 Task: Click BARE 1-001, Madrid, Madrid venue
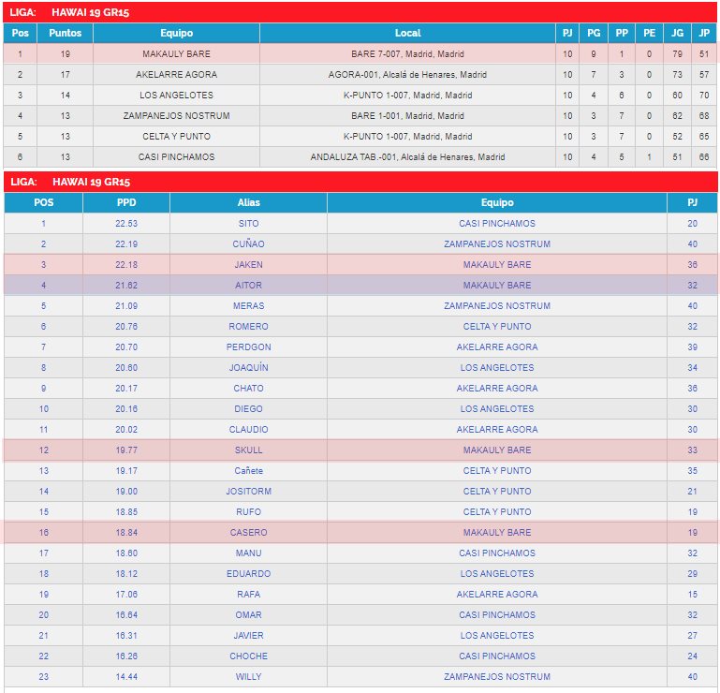click(x=408, y=116)
